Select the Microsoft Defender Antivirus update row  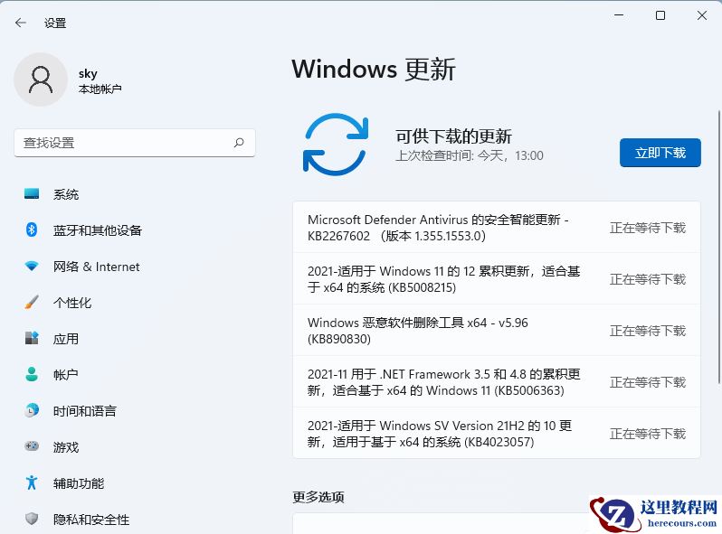click(x=497, y=227)
